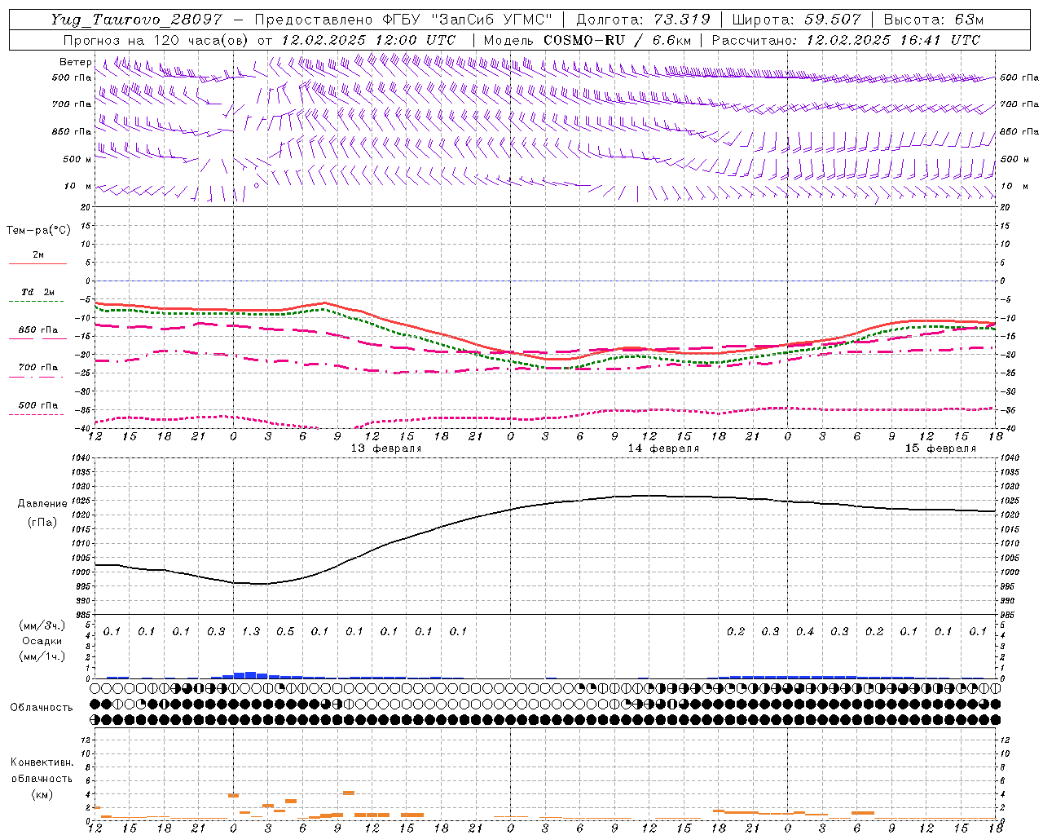The image size is (1043, 835).
Task: Click the 15 февраля date label
Action: pyautogui.click(x=940, y=448)
